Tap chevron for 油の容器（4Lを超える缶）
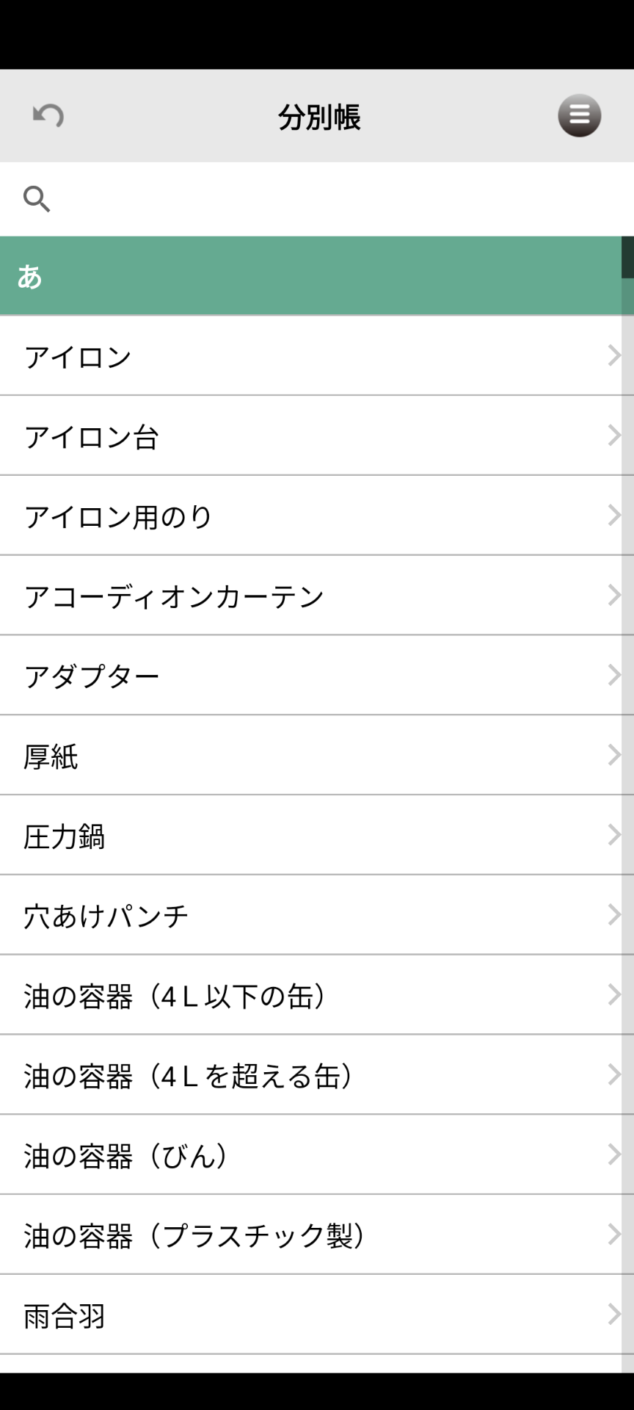The height and width of the screenshot is (1410, 634). (613, 1075)
